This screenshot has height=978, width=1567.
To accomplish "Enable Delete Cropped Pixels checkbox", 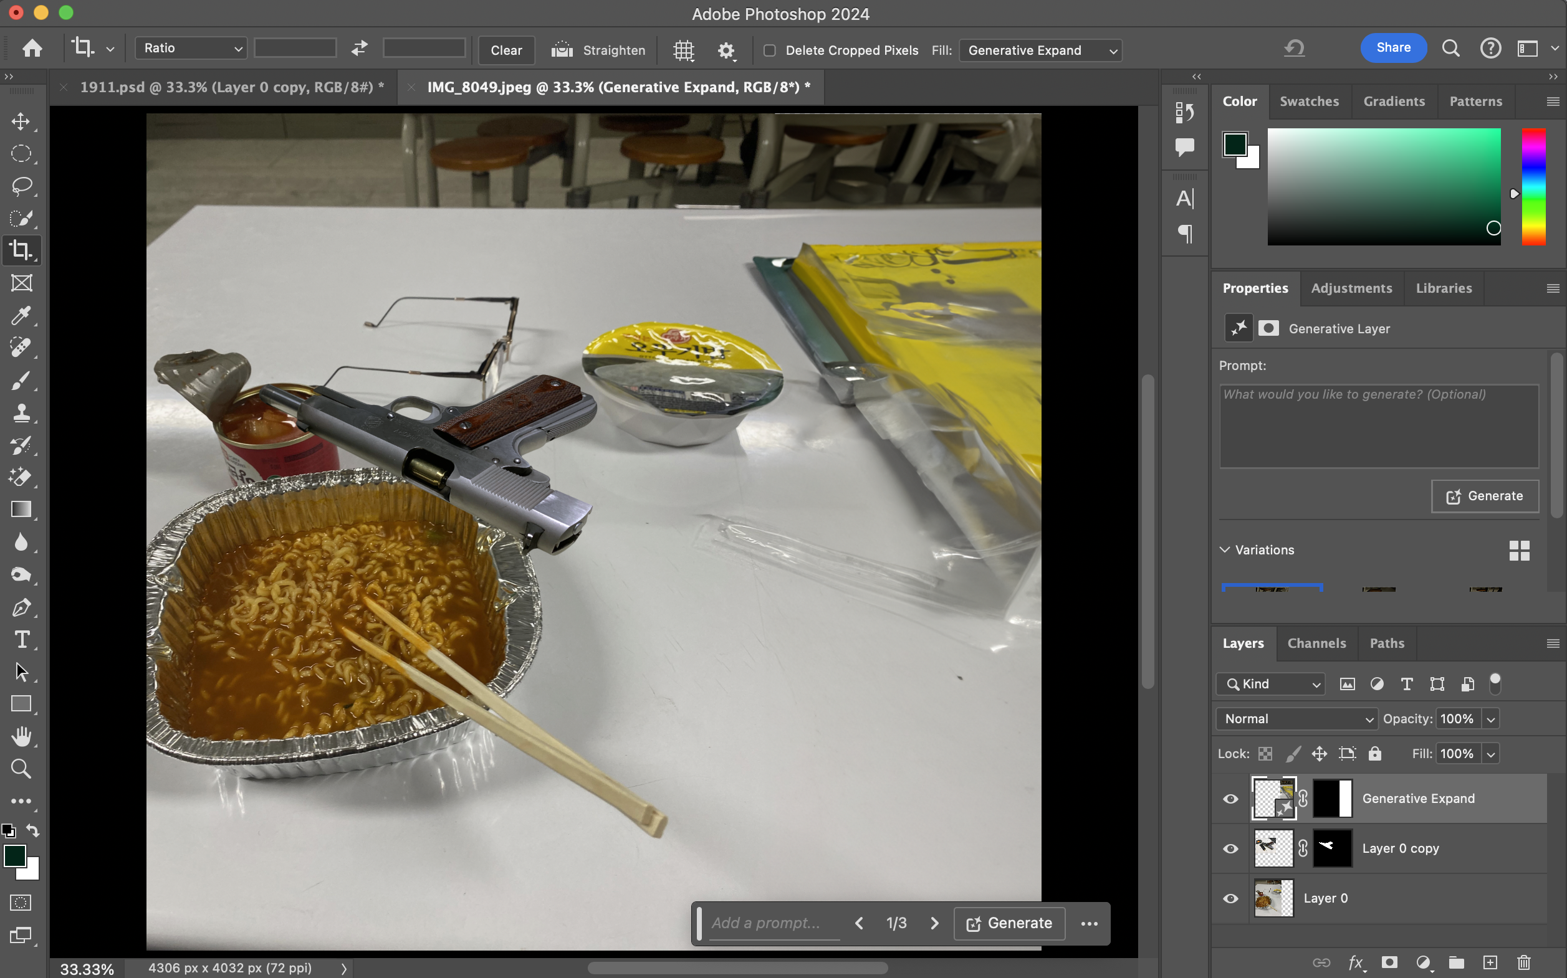I will 770,50.
